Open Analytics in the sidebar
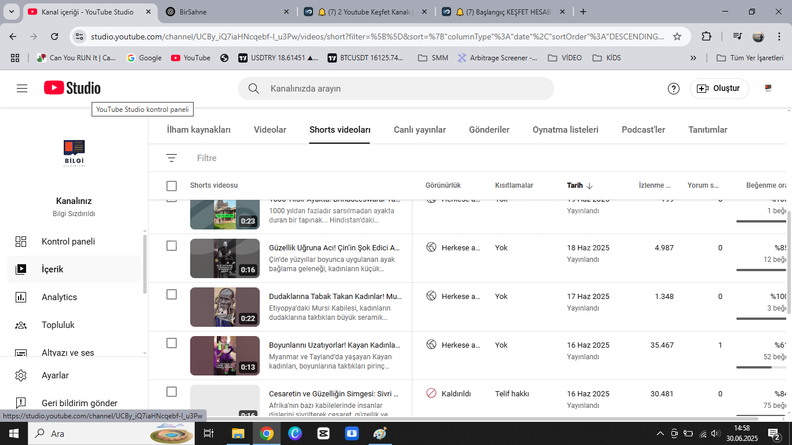Image resolution: width=792 pixels, height=445 pixels. (x=74, y=297)
